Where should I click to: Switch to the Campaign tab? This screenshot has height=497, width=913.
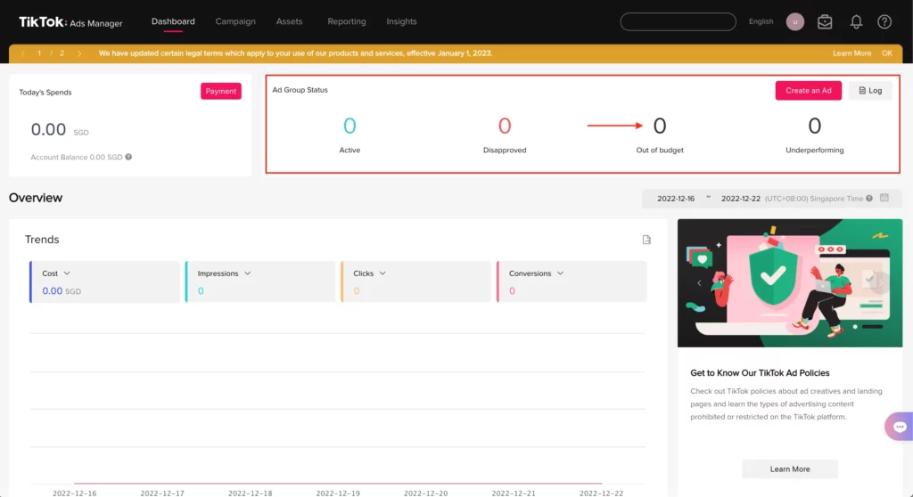coord(235,21)
